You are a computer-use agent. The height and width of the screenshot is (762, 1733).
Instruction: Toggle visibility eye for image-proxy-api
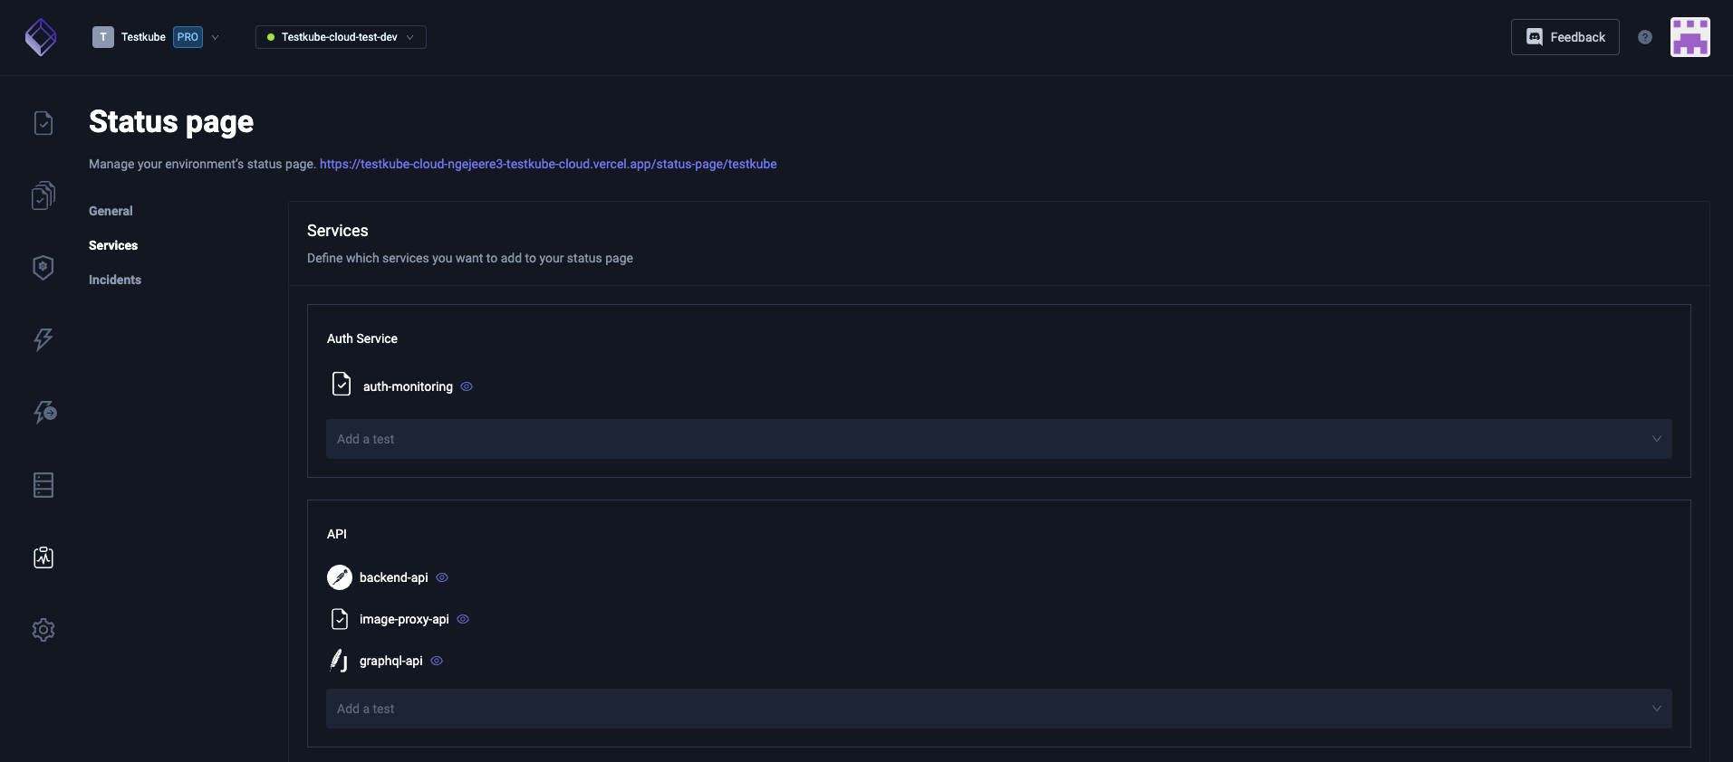pos(463,619)
